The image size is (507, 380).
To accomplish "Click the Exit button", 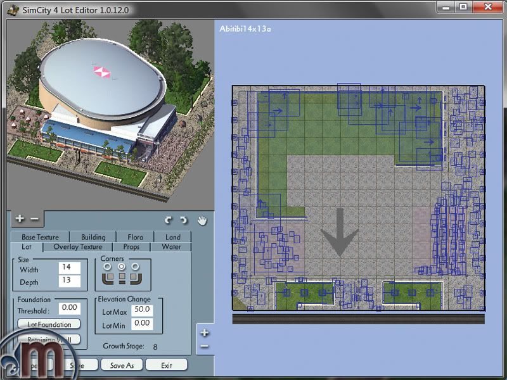I will pyautogui.click(x=167, y=365).
